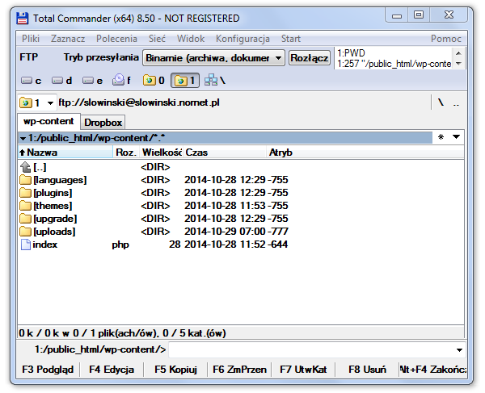
Task: Click F3 Podgląd button
Action: tap(48, 370)
